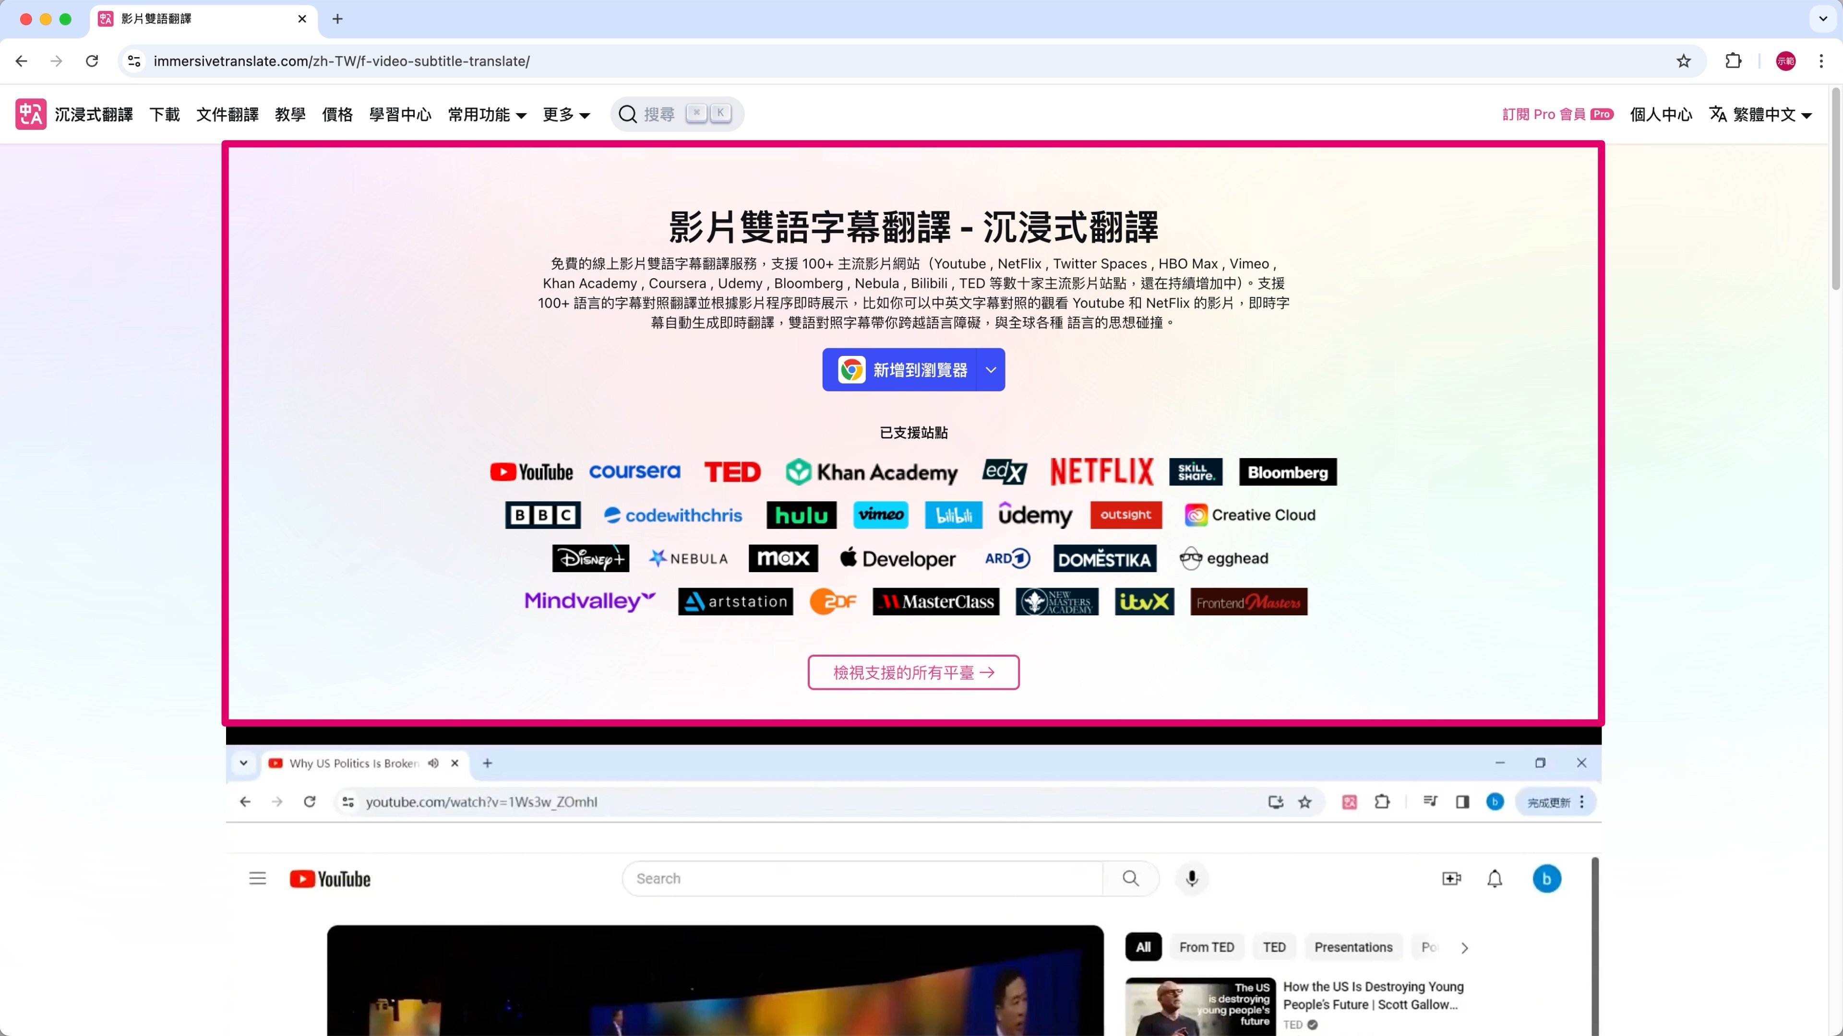The image size is (1843, 1036).
Task: Open the 文件翻譯 nav item
Action: [227, 115]
